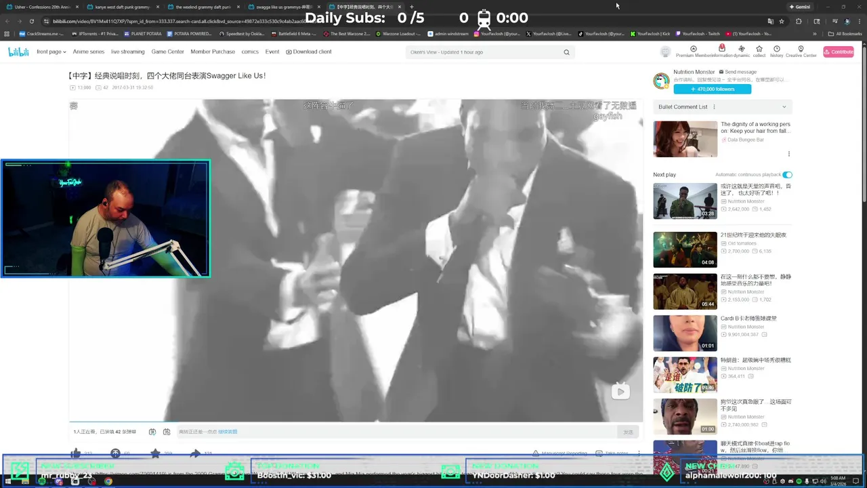Expand front page dropdown menu

[51, 52]
